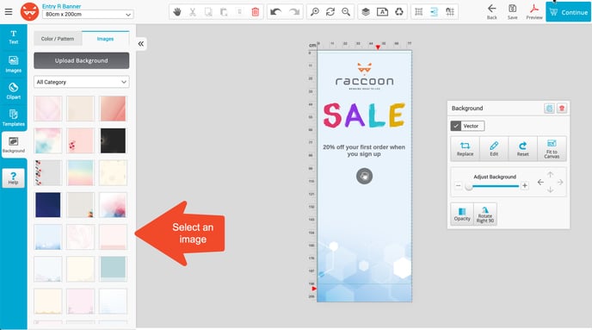
Task: Select the solid teal background thumbnail
Action: coord(113,268)
